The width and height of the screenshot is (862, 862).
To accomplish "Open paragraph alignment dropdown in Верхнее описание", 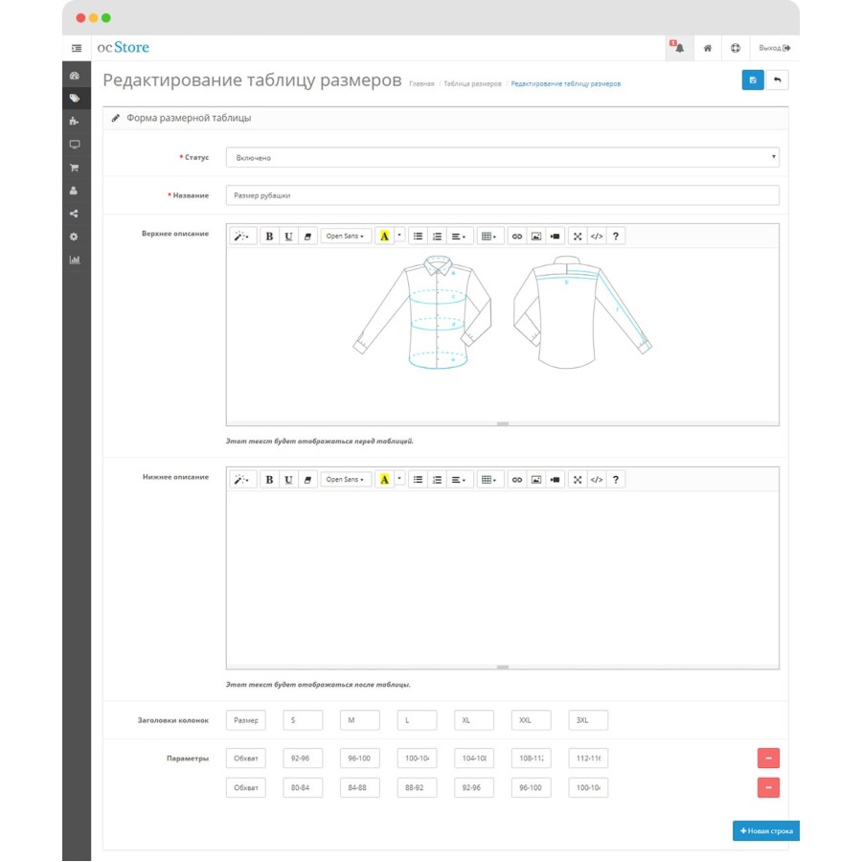I will (459, 237).
